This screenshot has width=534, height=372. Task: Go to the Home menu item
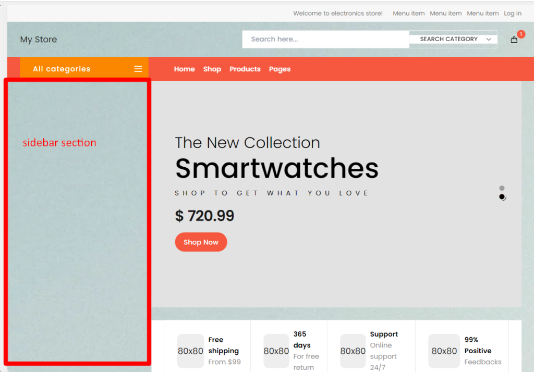coord(184,69)
